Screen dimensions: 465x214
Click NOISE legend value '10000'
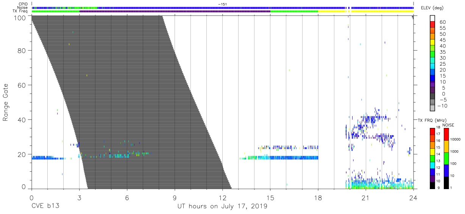[x=455, y=140]
